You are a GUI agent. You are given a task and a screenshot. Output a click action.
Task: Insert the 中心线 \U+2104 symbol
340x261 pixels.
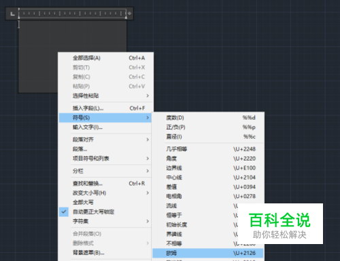208,178
